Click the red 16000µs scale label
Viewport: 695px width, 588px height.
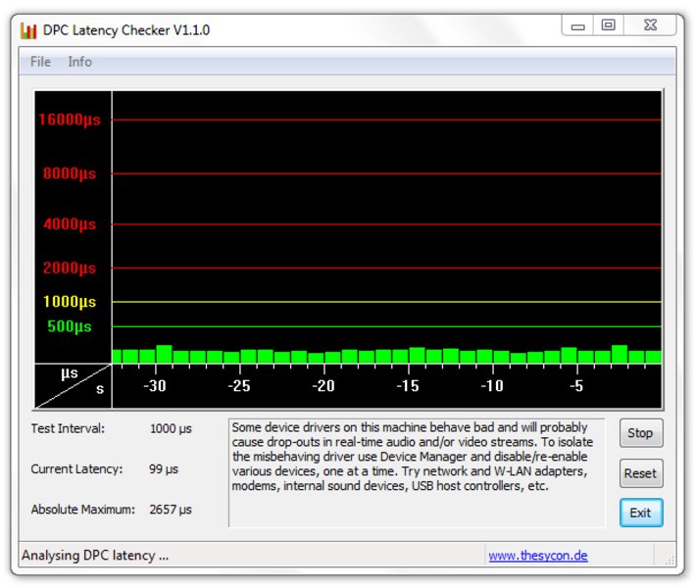coord(69,120)
